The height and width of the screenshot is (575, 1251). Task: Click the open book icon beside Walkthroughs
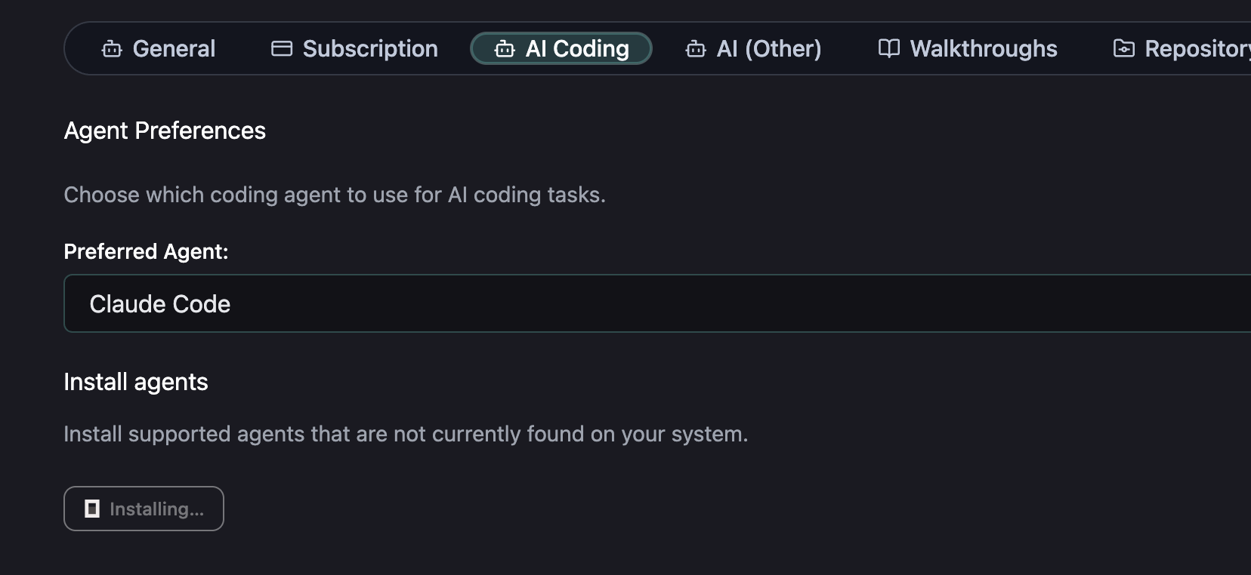pos(888,48)
